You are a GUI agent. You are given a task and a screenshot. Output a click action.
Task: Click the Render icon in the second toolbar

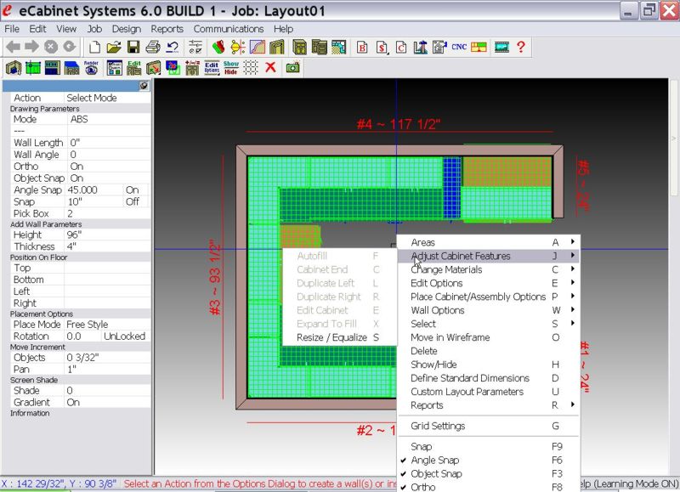click(x=91, y=68)
